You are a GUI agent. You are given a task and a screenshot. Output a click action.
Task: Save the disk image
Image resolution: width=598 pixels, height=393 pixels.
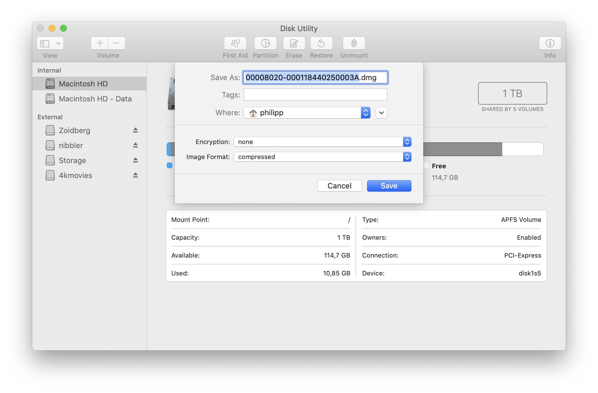coord(389,186)
